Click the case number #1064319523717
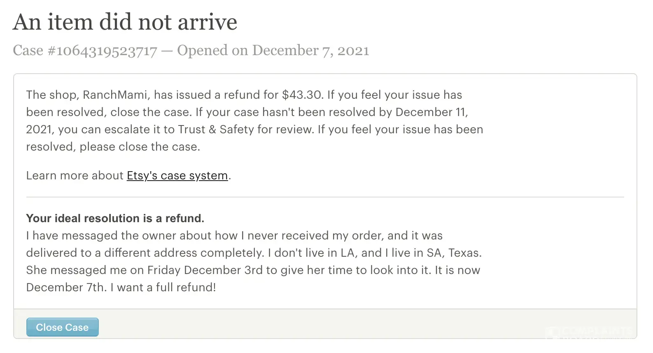 tap(103, 51)
